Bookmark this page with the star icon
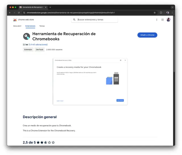 coord(155,13)
